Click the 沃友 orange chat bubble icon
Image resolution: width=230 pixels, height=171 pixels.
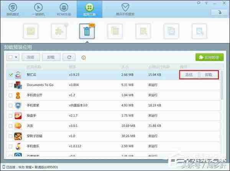pos(18,126)
